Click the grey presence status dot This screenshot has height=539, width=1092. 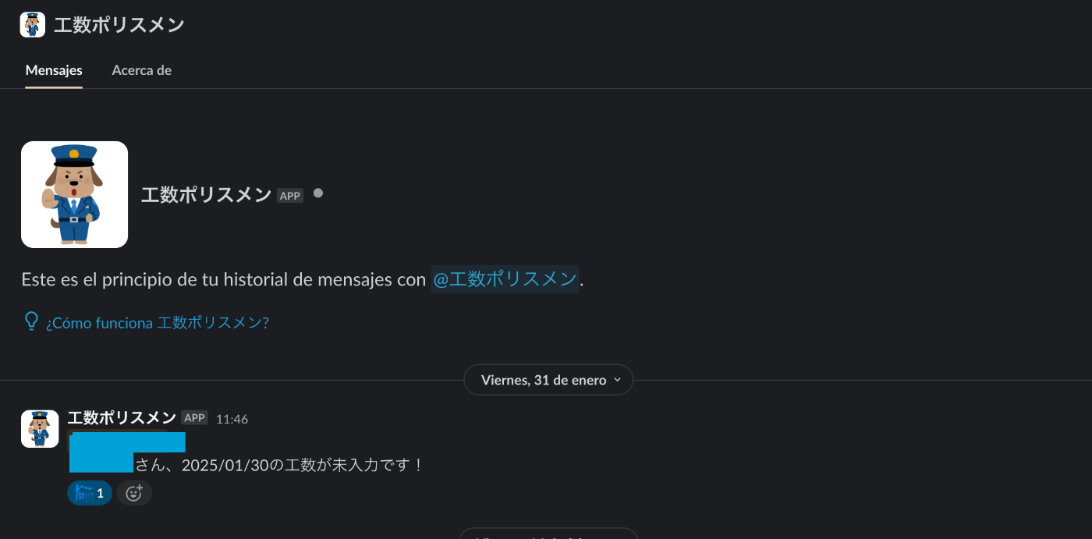click(x=318, y=193)
